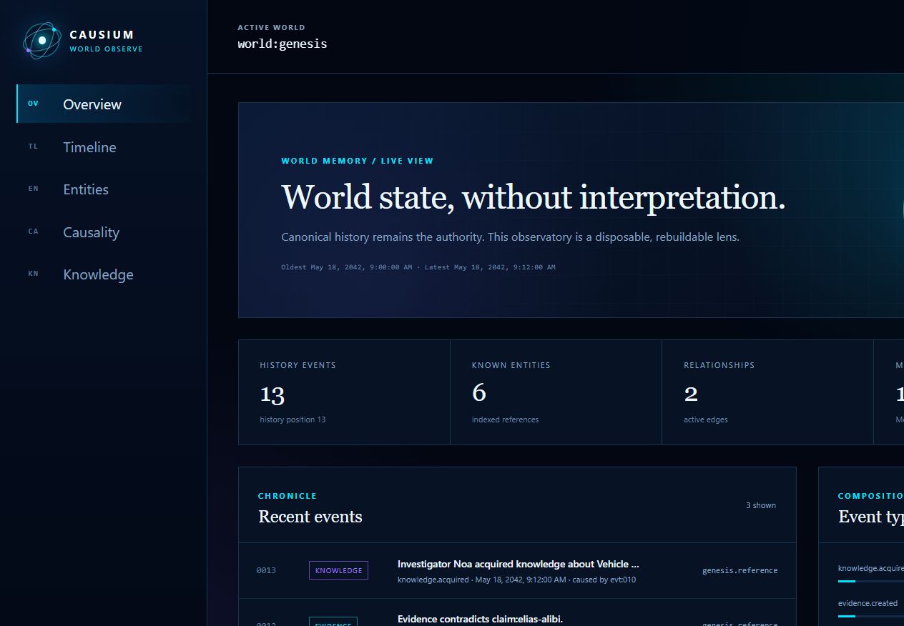904x626 pixels.
Task: Click the knowledge.acquired progress bar
Action: pyautogui.click(x=871, y=581)
